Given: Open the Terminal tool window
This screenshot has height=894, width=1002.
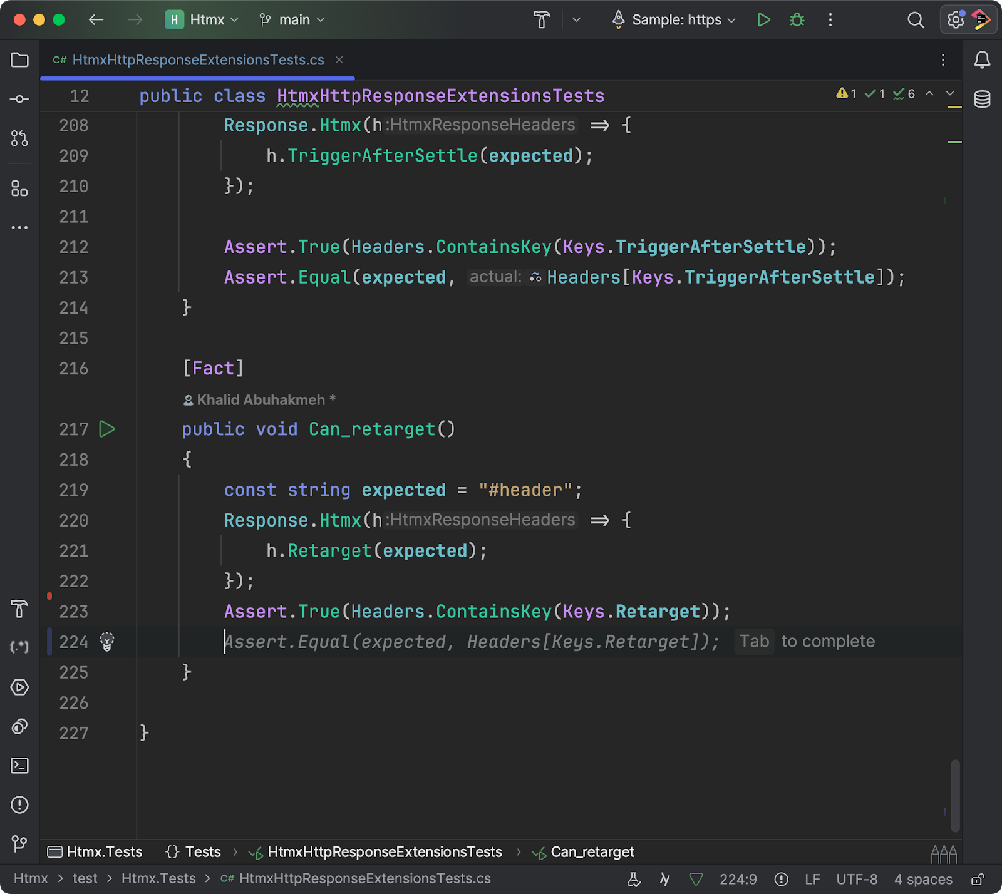Looking at the screenshot, I should point(19,766).
